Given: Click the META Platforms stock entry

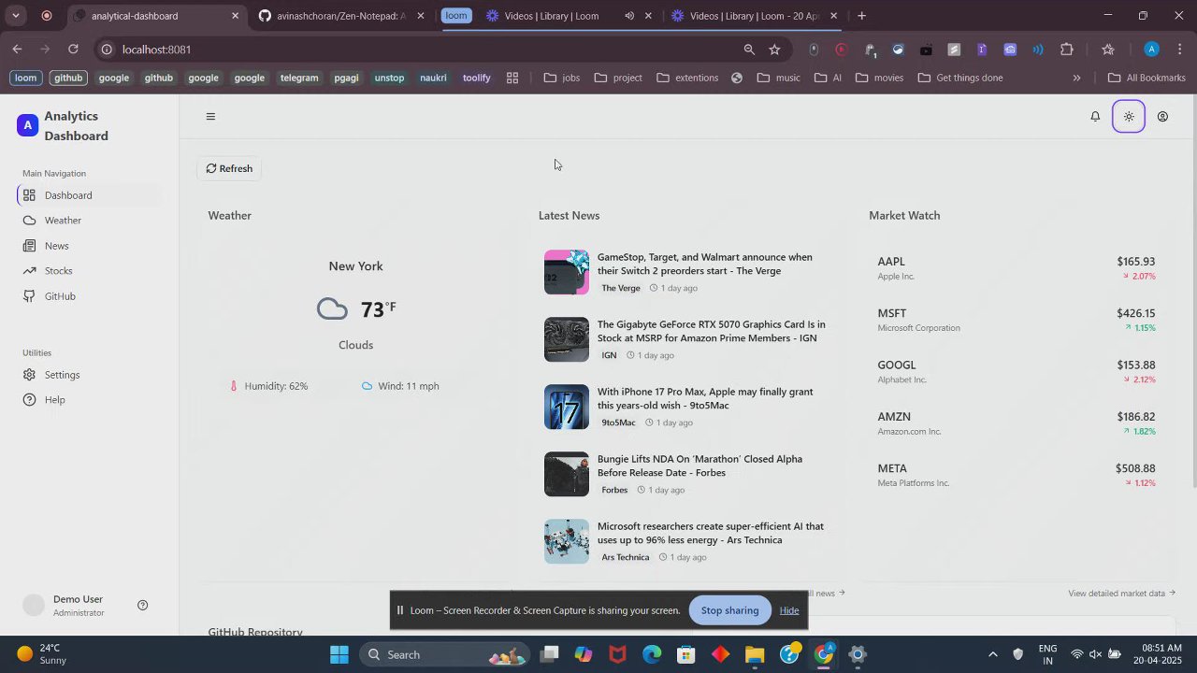Looking at the screenshot, I should (1017, 475).
